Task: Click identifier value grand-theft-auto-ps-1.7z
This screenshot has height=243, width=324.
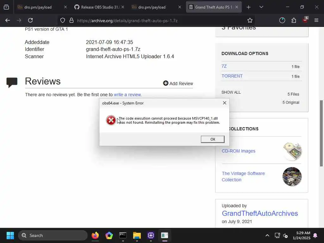Action: click(113, 49)
